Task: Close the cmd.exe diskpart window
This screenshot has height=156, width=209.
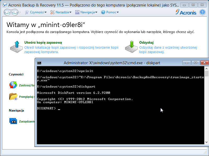Action: coord(204,63)
